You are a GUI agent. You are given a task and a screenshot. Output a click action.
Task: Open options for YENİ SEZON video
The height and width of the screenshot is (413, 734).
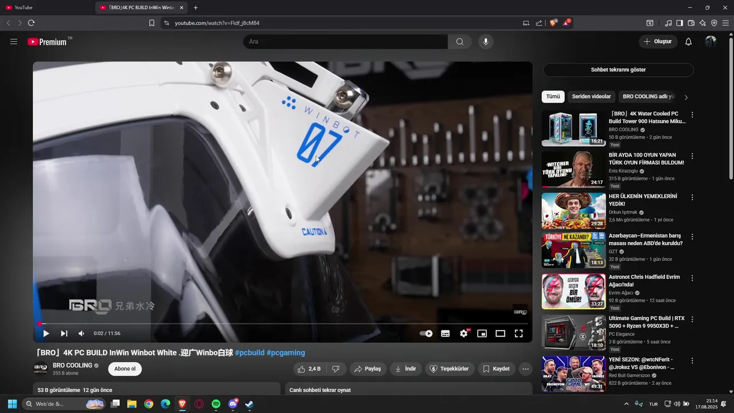click(692, 361)
